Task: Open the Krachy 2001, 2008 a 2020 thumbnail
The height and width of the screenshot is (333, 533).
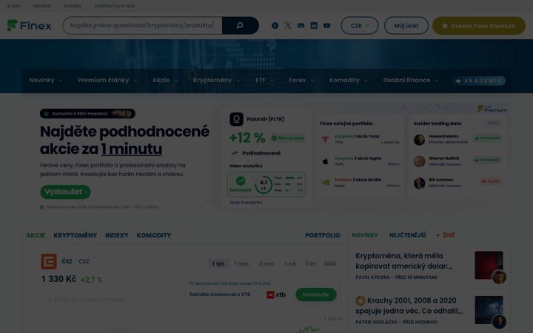Action: click(489, 310)
